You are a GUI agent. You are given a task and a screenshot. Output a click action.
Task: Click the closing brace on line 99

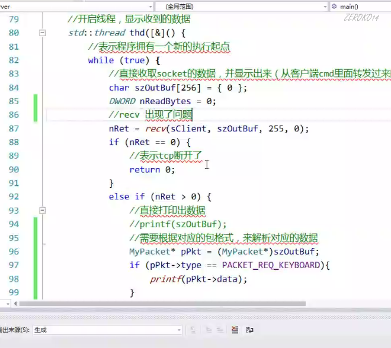[x=132, y=292]
